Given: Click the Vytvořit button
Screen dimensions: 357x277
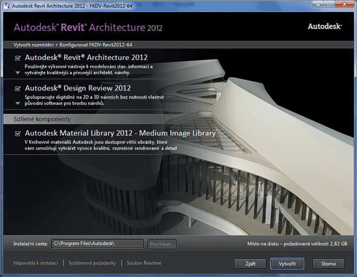Looking at the screenshot, I should [x=287, y=264].
